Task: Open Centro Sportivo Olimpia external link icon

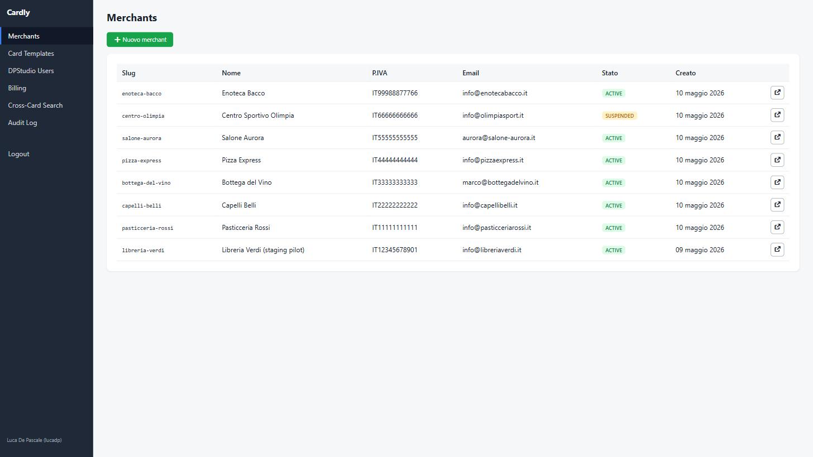Action: [777, 115]
